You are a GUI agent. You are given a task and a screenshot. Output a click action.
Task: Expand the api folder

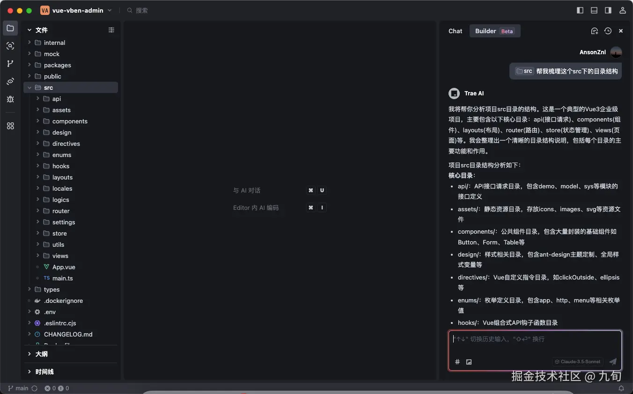pos(71,99)
